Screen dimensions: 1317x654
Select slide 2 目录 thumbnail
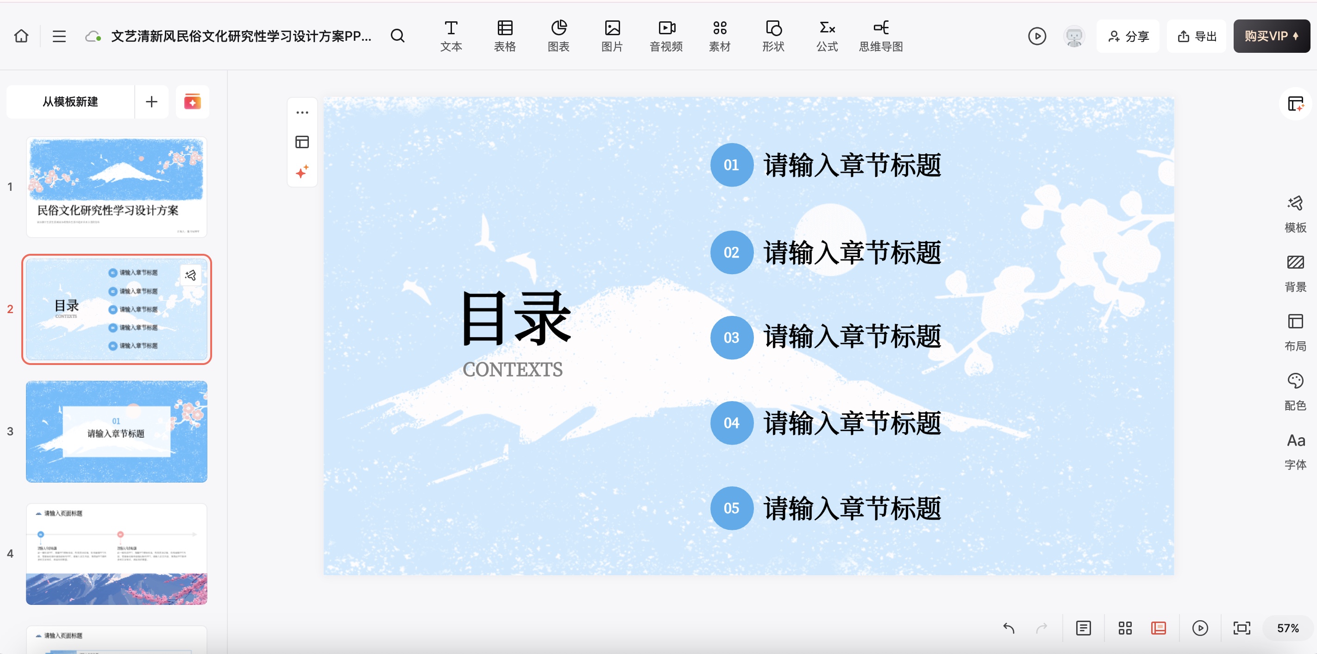(x=117, y=309)
